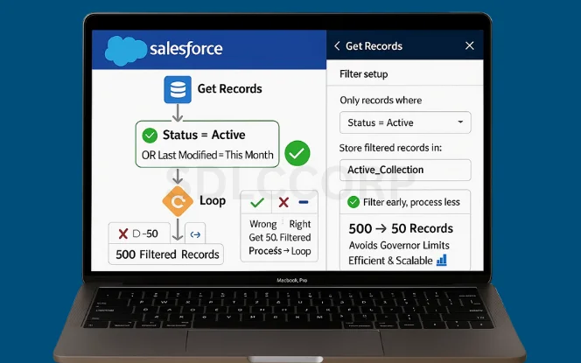Select the red X tab in comparison box
The image size is (581, 363).
click(x=283, y=202)
